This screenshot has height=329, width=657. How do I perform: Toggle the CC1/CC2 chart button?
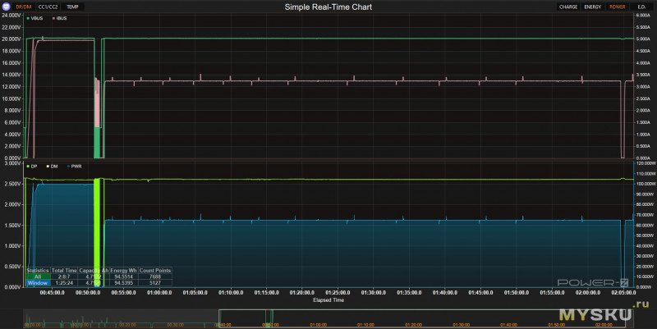click(x=49, y=7)
